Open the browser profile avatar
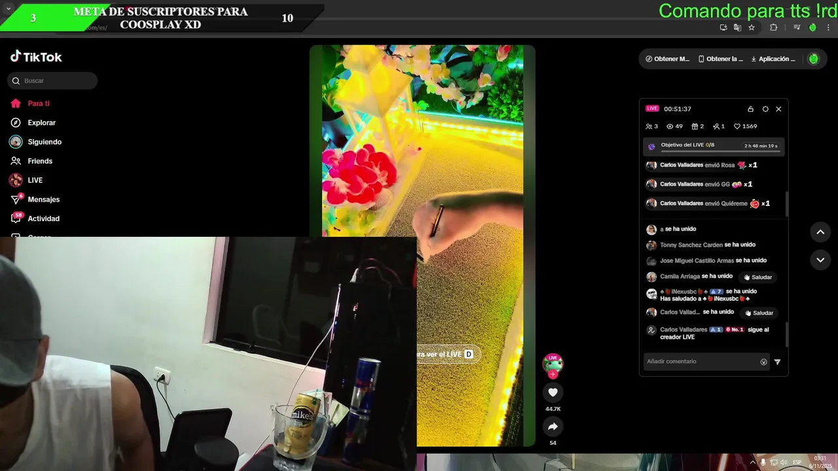Image resolution: width=838 pixels, height=471 pixels. (812, 27)
